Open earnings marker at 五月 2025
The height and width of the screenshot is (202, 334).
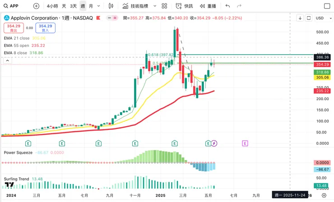[x=208, y=143]
